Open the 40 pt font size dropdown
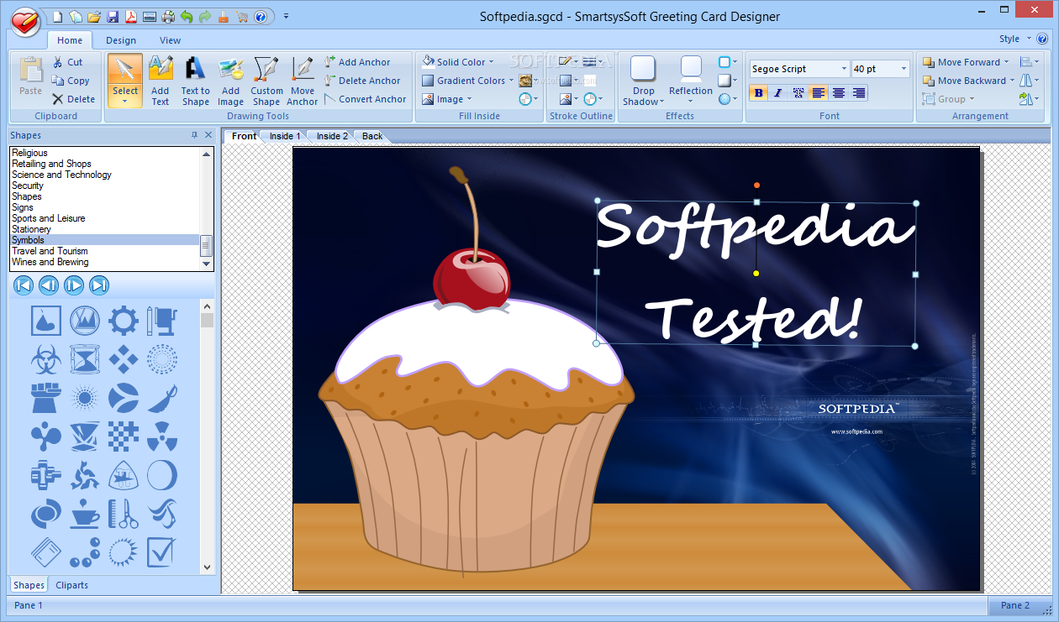Image resolution: width=1059 pixels, height=622 pixels. point(904,69)
